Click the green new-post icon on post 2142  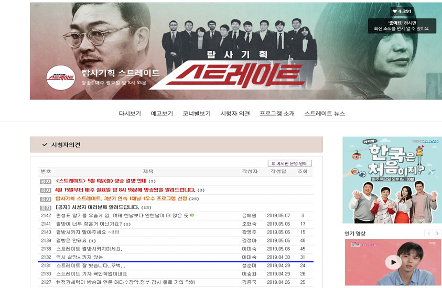192,215
